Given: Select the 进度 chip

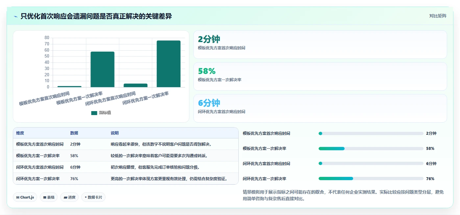Looking at the screenshot, I should [x=69, y=197].
